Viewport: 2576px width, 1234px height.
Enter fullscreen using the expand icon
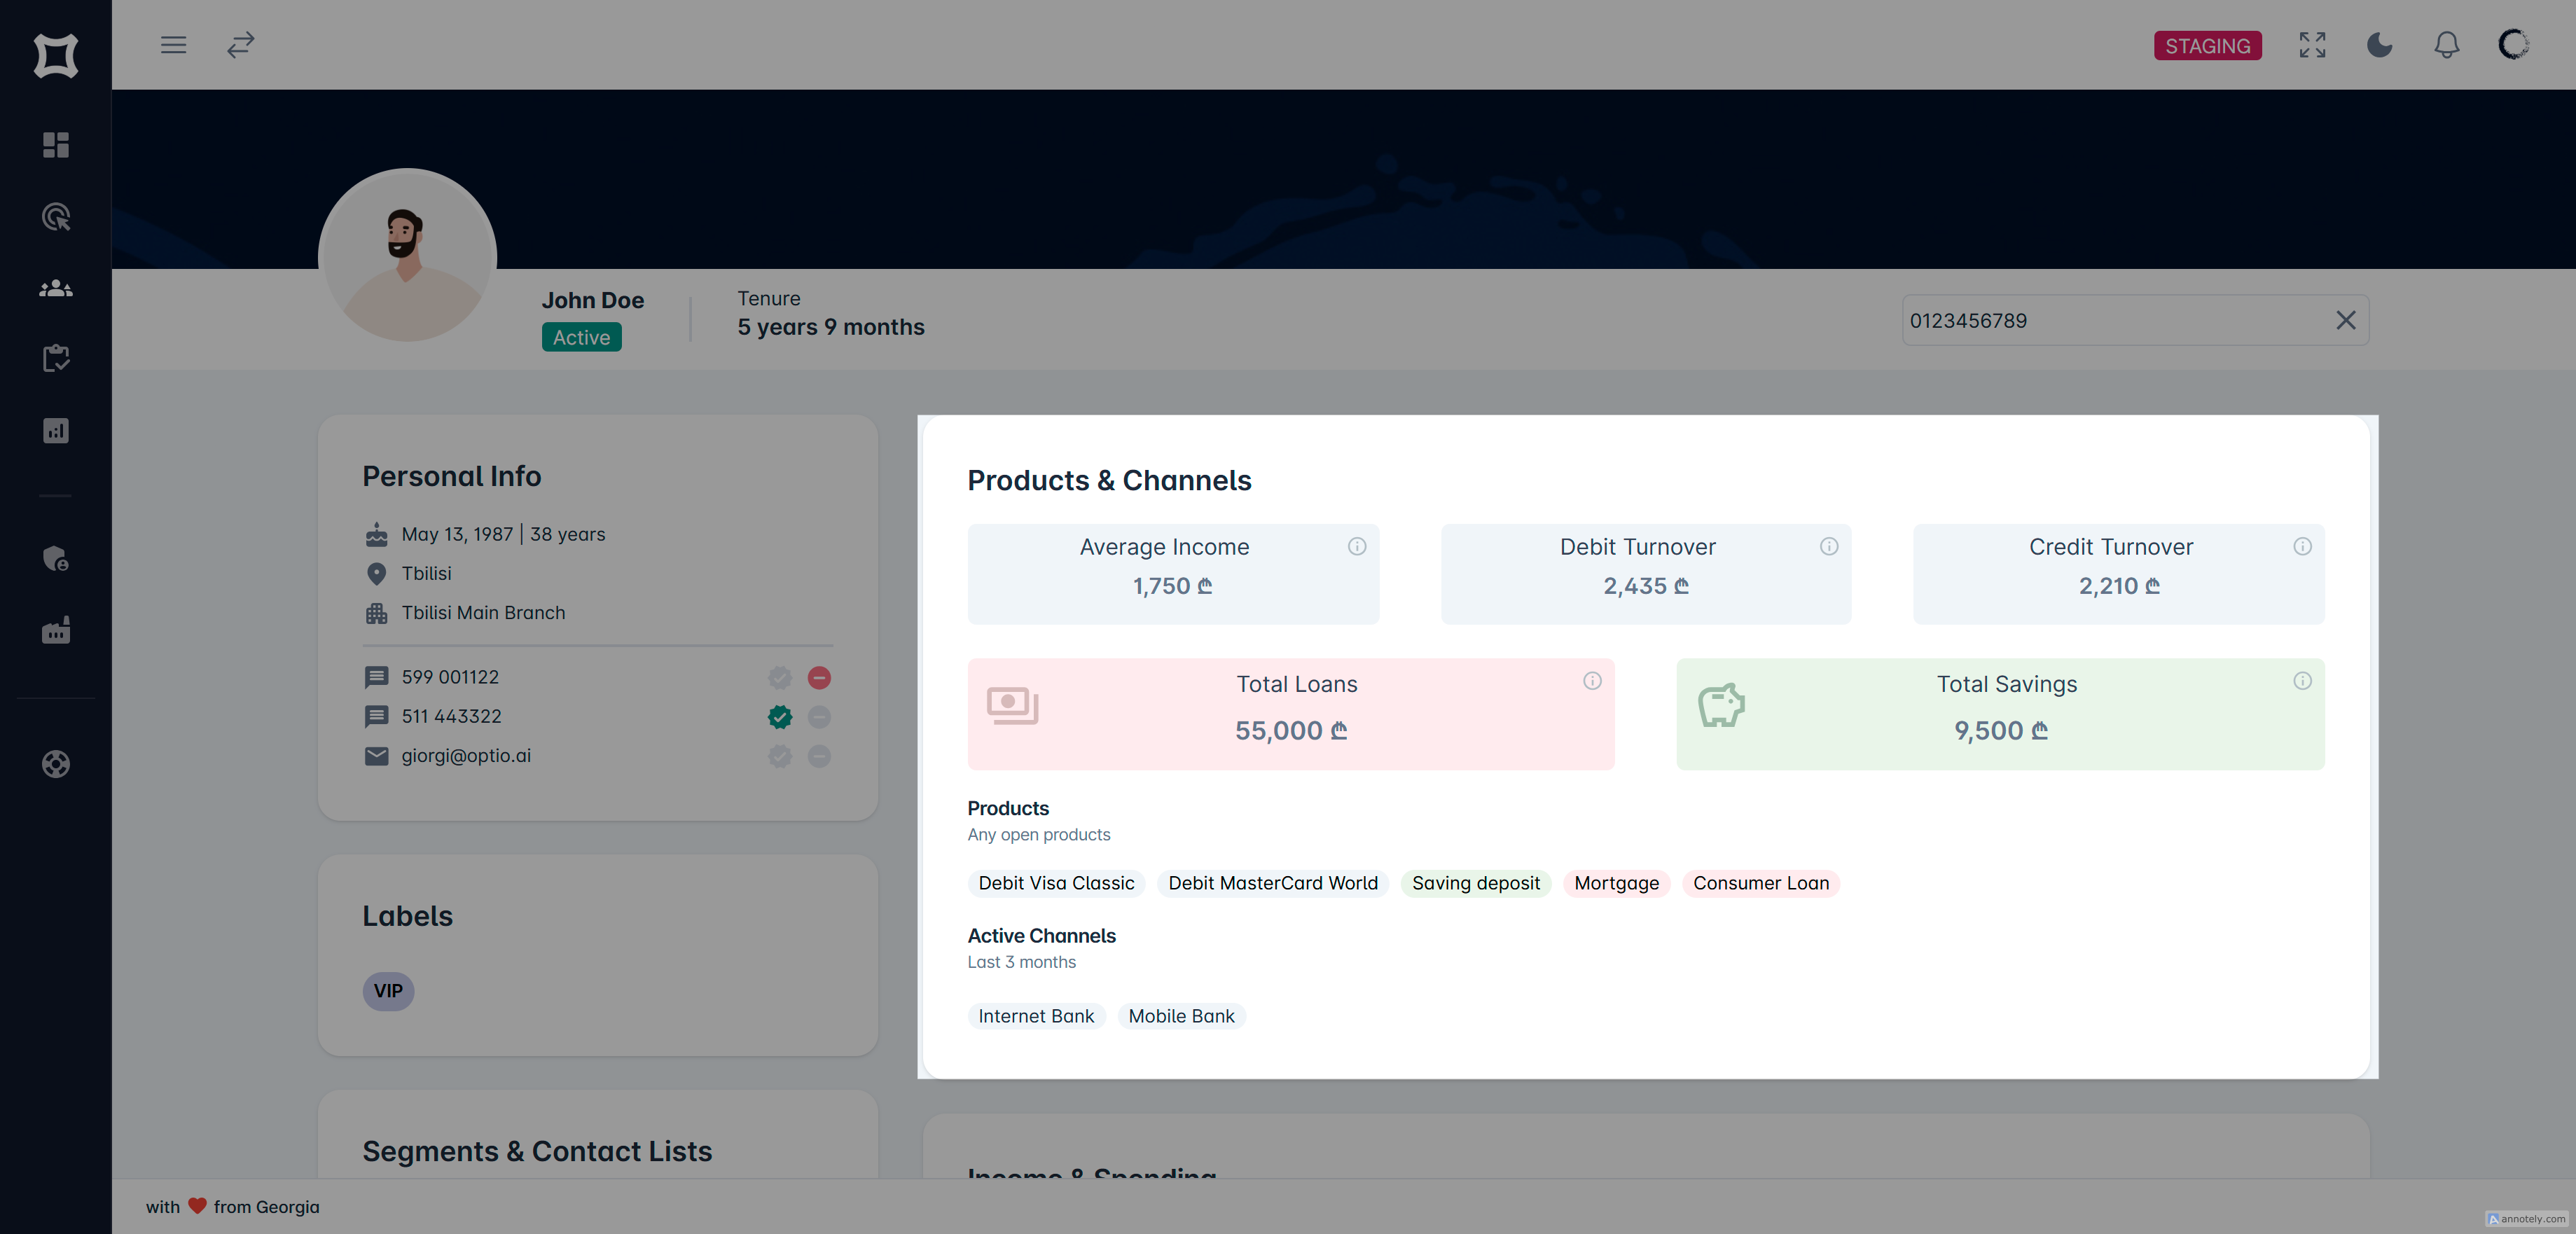click(2312, 45)
